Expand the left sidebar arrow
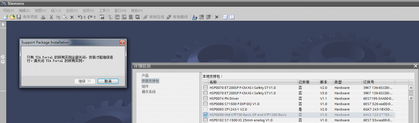Viewport: 419px width, 123px height. [3, 24]
